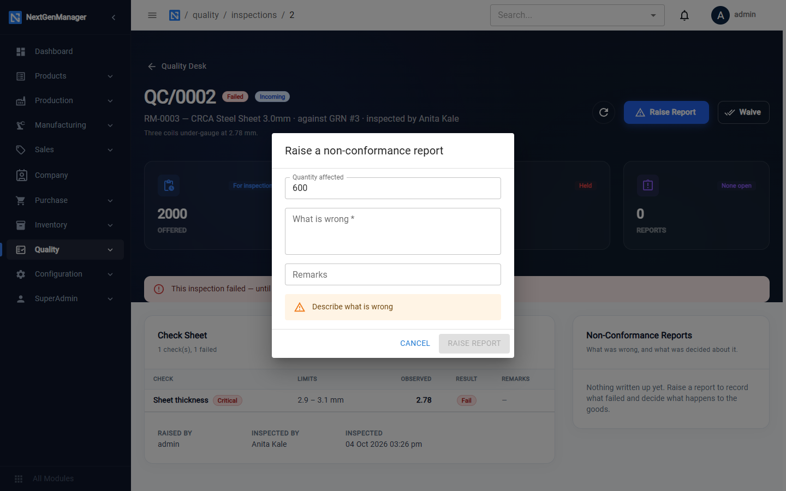Click the Products sidebar icon
786x491 pixels.
(21, 76)
